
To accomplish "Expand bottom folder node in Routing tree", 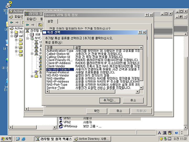I will [32, 76].
